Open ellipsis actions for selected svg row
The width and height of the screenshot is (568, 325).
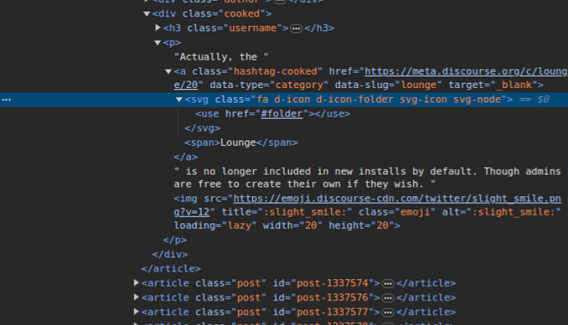[x=7, y=100]
